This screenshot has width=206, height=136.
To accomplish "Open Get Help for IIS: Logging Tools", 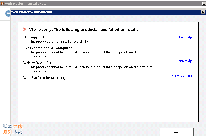I will 185,37.
